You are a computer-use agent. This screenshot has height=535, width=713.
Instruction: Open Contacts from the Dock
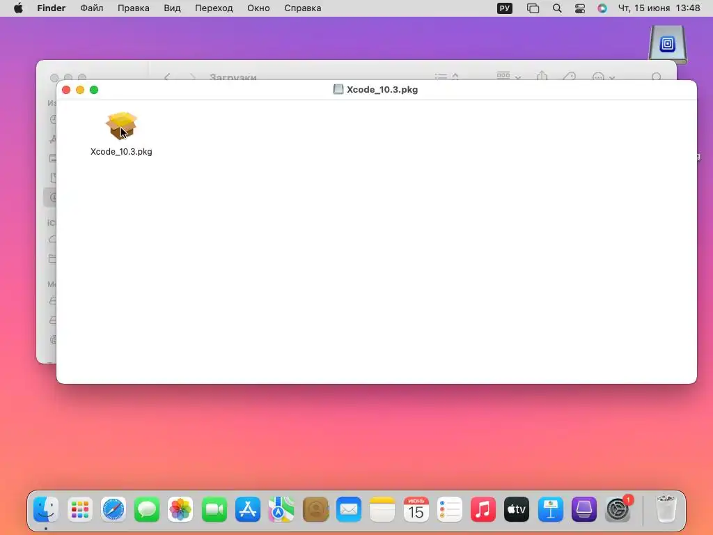pyautogui.click(x=315, y=509)
